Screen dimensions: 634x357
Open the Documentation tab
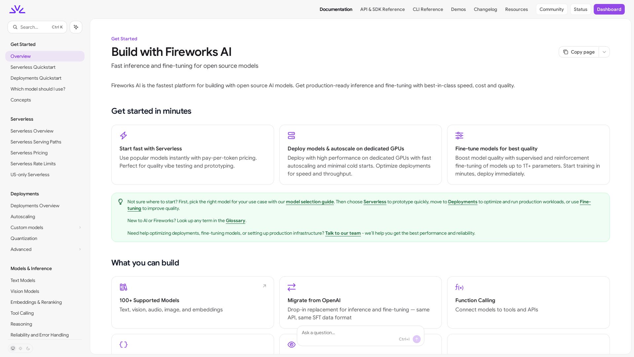[336, 9]
